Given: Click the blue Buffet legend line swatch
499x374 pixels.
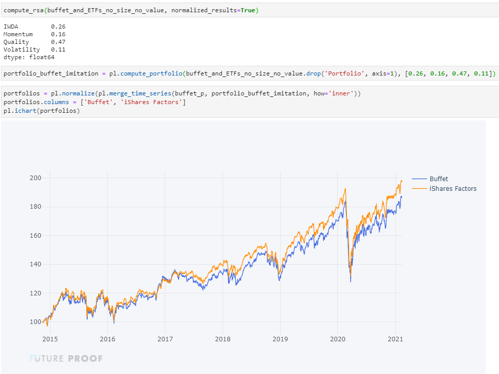Looking at the screenshot, I should pos(419,179).
